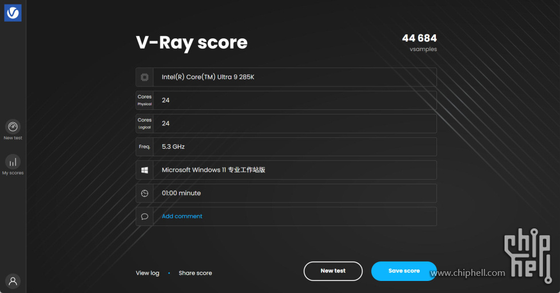Open New test from sidebar gauge icon
This screenshot has height=293, width=560.
tap(13, 126)
